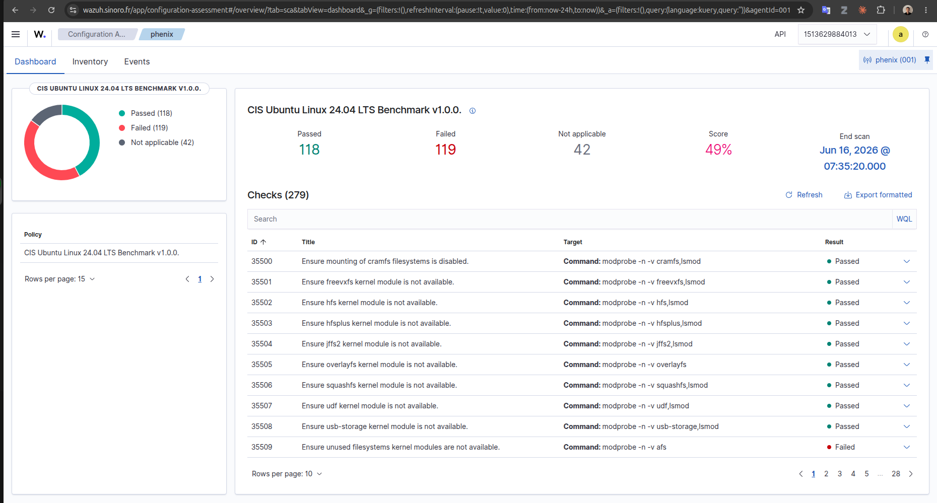Viewport: 937px width, 503px height.
Task: Expand details for check 35500
Action: click(x=907, y=261)
